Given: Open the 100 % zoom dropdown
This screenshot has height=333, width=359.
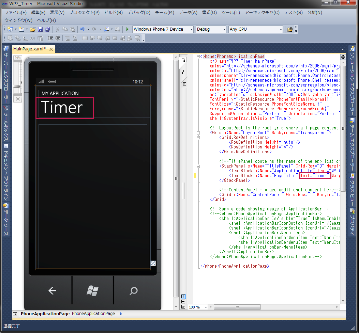Looking at the screenshot, I should click(x=206, y=307).
